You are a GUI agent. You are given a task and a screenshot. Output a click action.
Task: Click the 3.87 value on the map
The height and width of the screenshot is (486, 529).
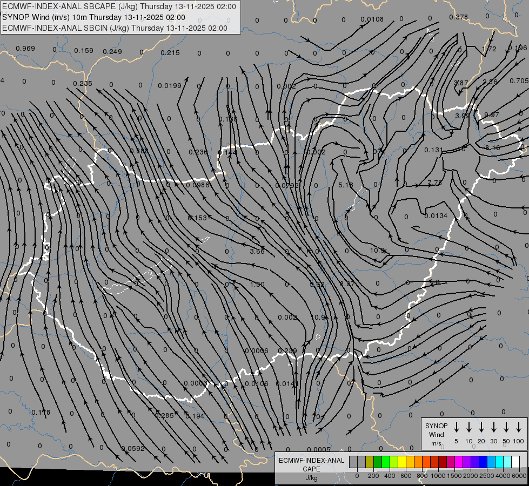point(461,83)
